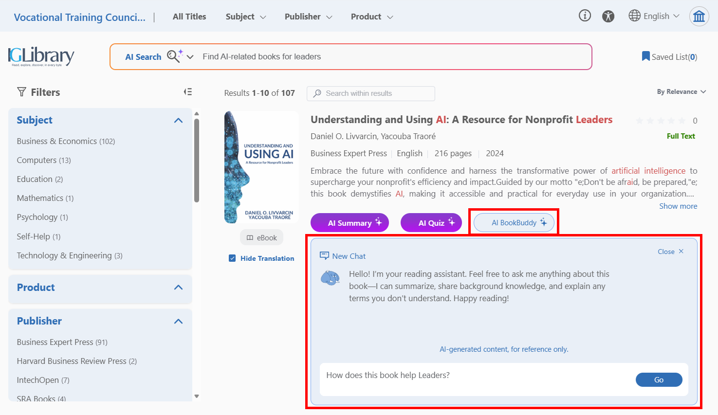Click the institution building icon
718x415 pixels.
point(699,17)
